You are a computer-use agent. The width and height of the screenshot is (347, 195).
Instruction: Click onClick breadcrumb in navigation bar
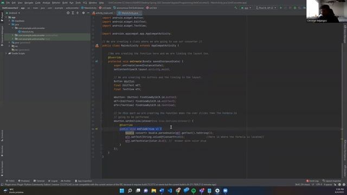[152, 8]
